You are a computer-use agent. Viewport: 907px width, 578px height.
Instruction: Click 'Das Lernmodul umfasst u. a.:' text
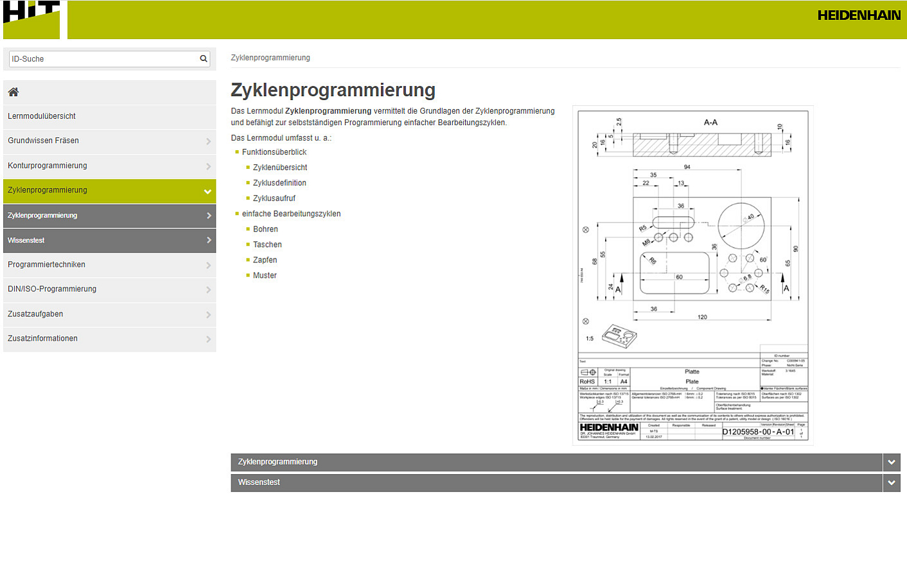point(281,138)
